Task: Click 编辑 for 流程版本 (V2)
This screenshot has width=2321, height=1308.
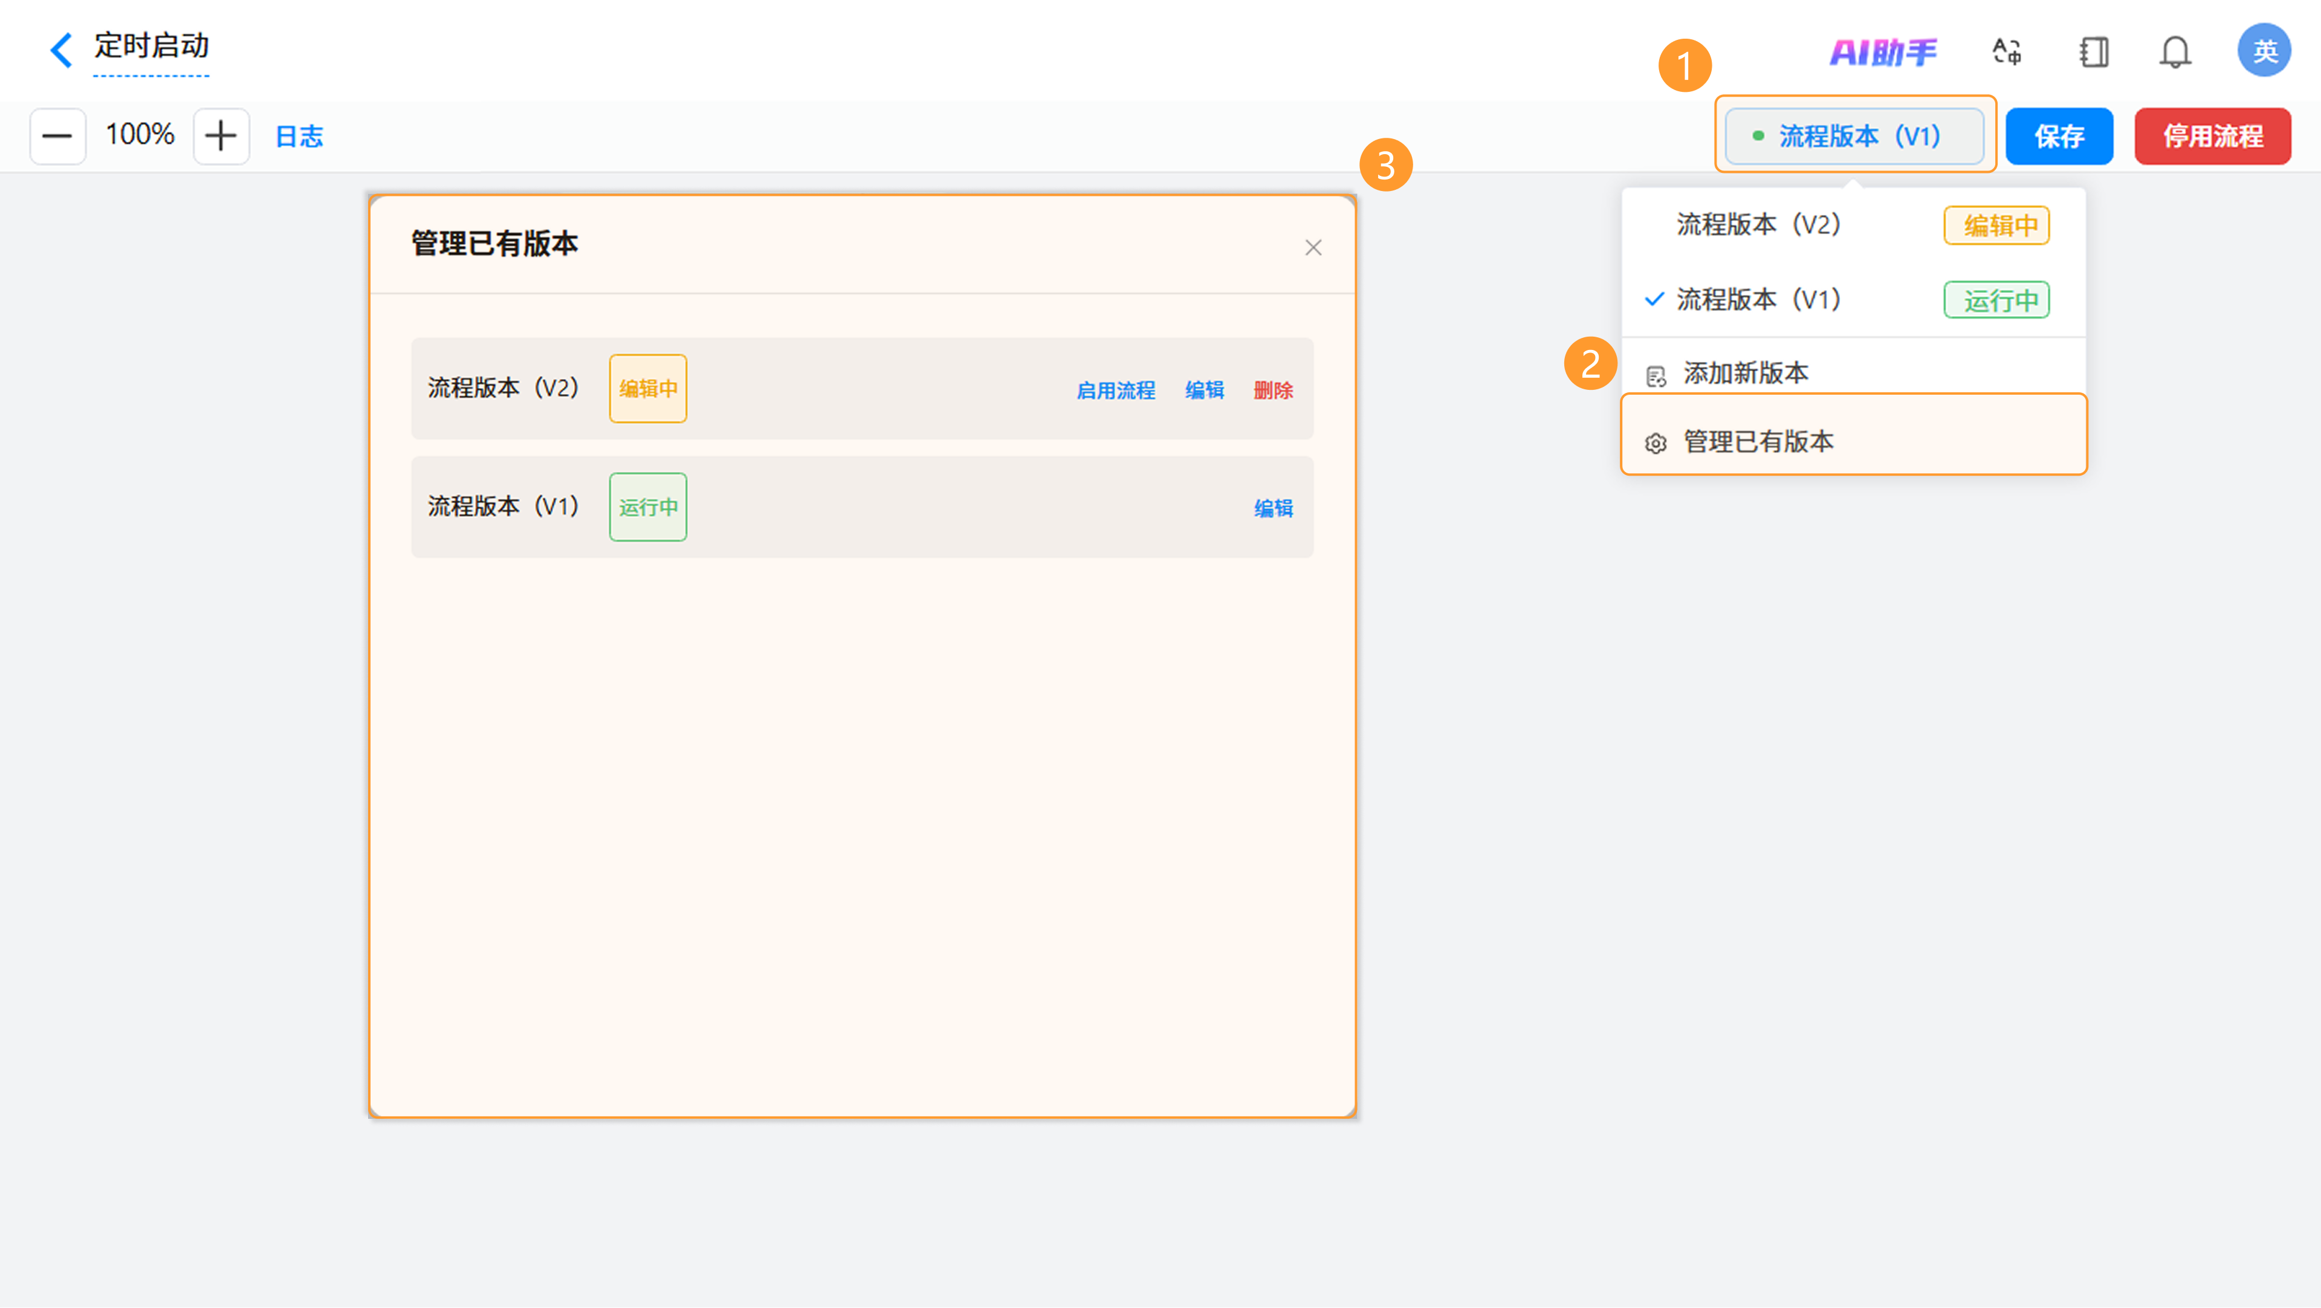Action: [1205, 390]
